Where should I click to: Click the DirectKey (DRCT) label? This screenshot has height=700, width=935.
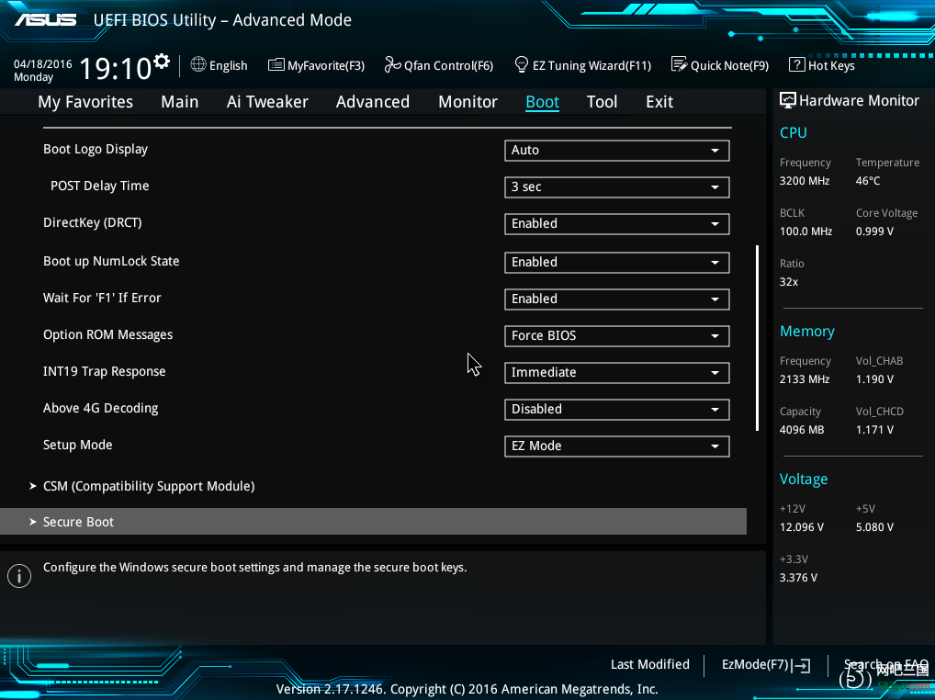(93, 223)
